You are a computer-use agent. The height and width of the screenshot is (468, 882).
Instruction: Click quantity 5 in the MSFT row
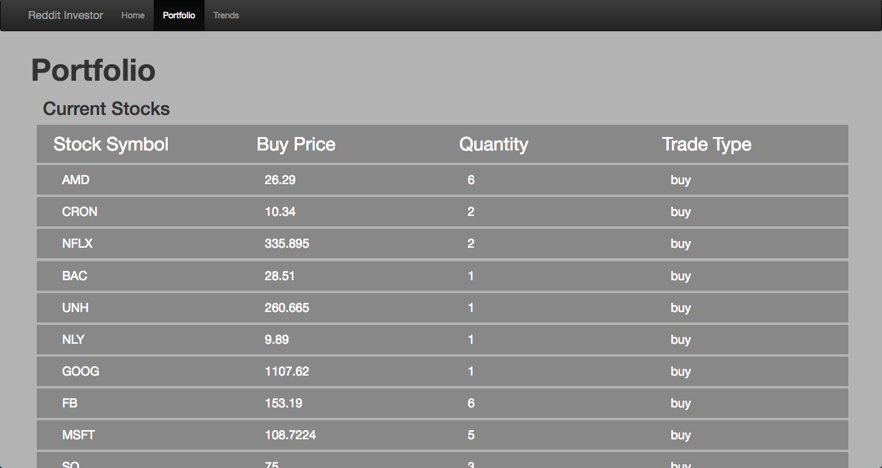point(471,435)
